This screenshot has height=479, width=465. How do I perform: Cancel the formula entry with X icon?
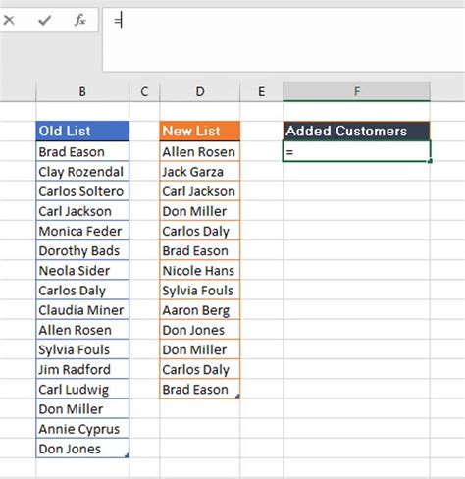(x=9, y=21)
